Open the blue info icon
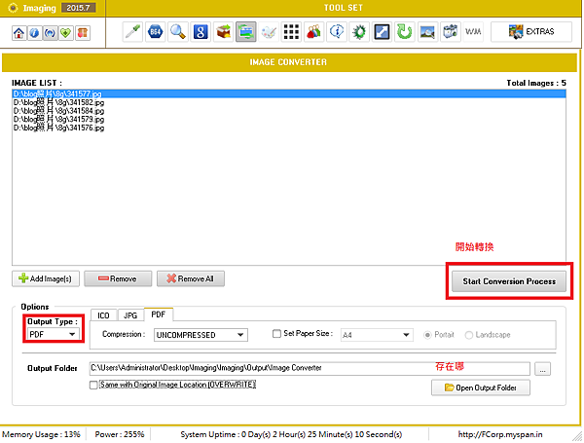584x443 pixels. pyautogui.click(x=34, y=33)
